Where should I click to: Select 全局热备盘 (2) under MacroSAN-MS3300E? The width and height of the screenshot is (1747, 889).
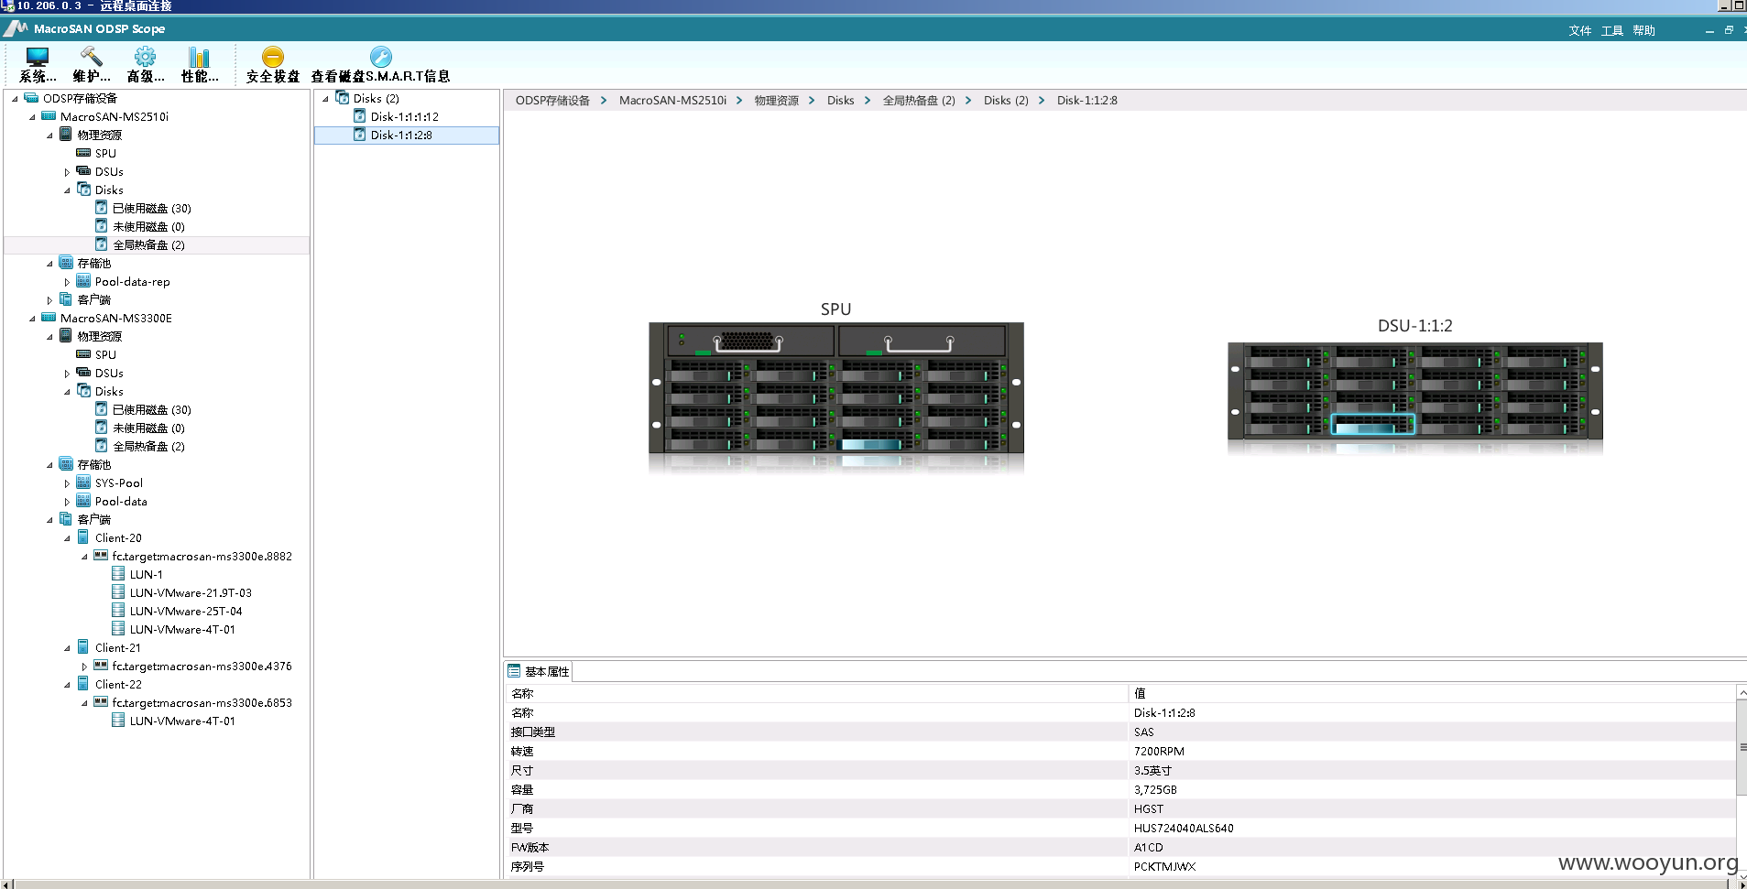point(148,446)
